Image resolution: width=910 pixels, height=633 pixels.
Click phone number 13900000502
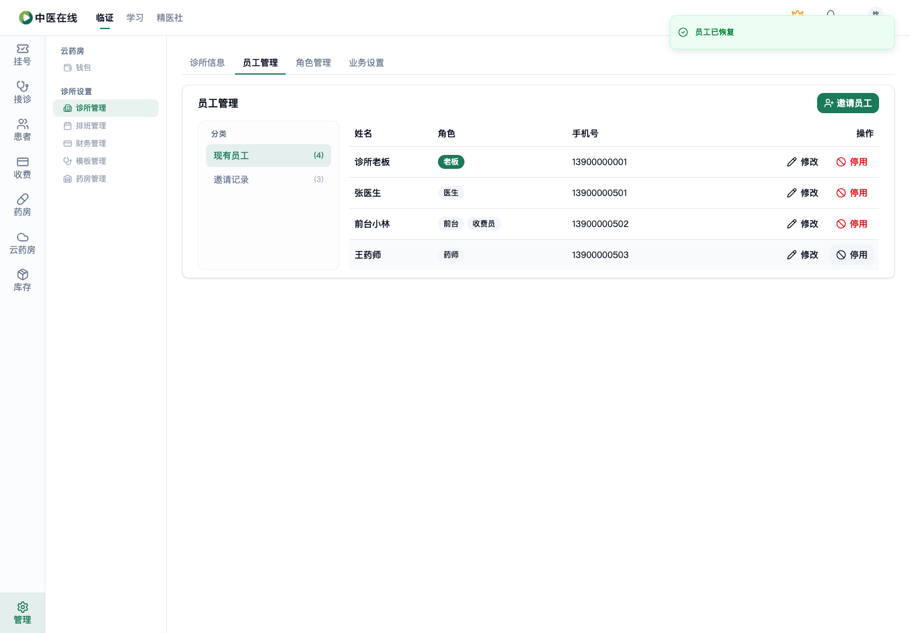pyautogui.click(x=600, y=224)
